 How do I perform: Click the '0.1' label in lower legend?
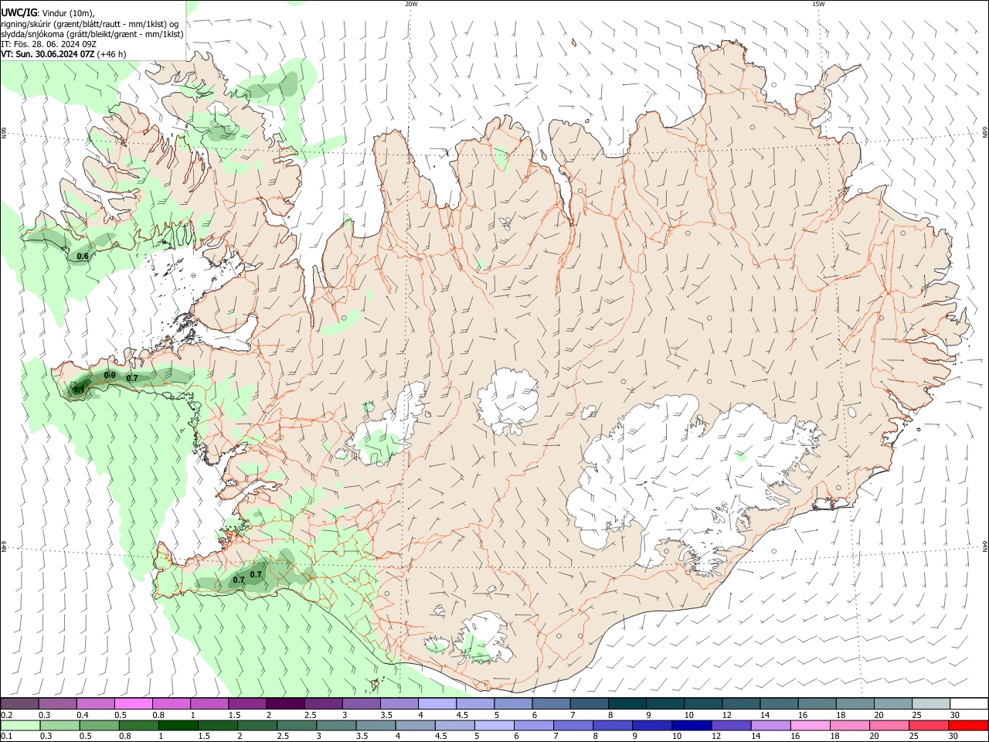[x=6, y=736]
